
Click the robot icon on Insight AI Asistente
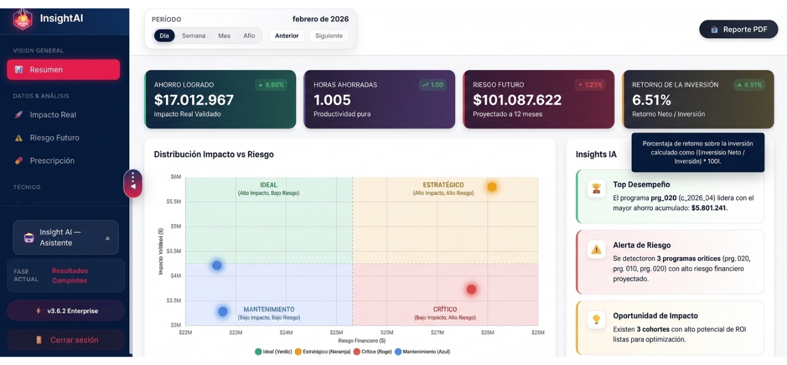click(x=29, y=237)
